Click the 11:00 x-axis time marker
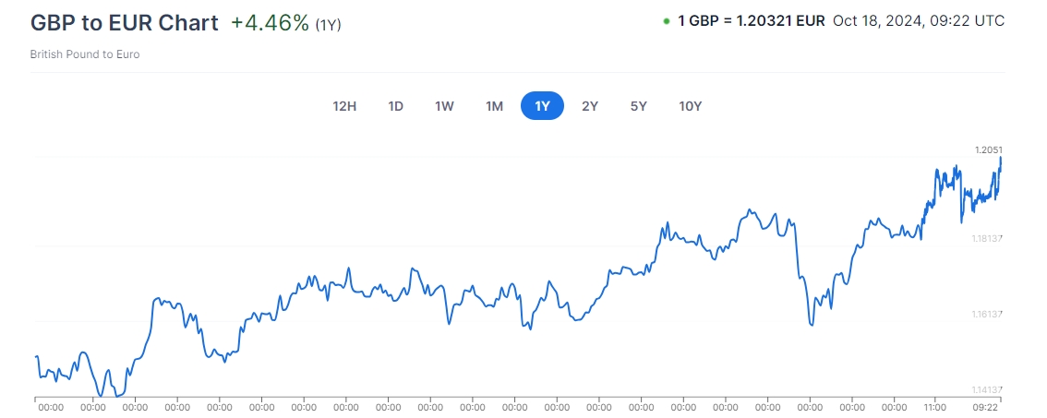The image size is (1047, 418). (935, 406)
